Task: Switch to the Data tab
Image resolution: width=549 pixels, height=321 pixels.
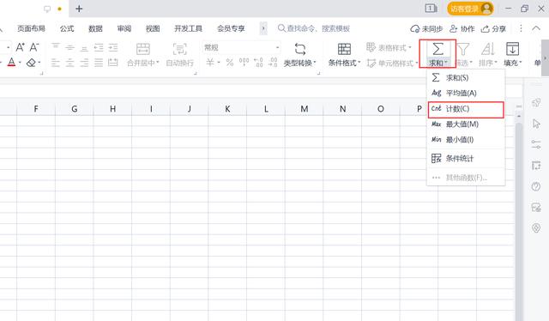Action: tap(95, 28)
